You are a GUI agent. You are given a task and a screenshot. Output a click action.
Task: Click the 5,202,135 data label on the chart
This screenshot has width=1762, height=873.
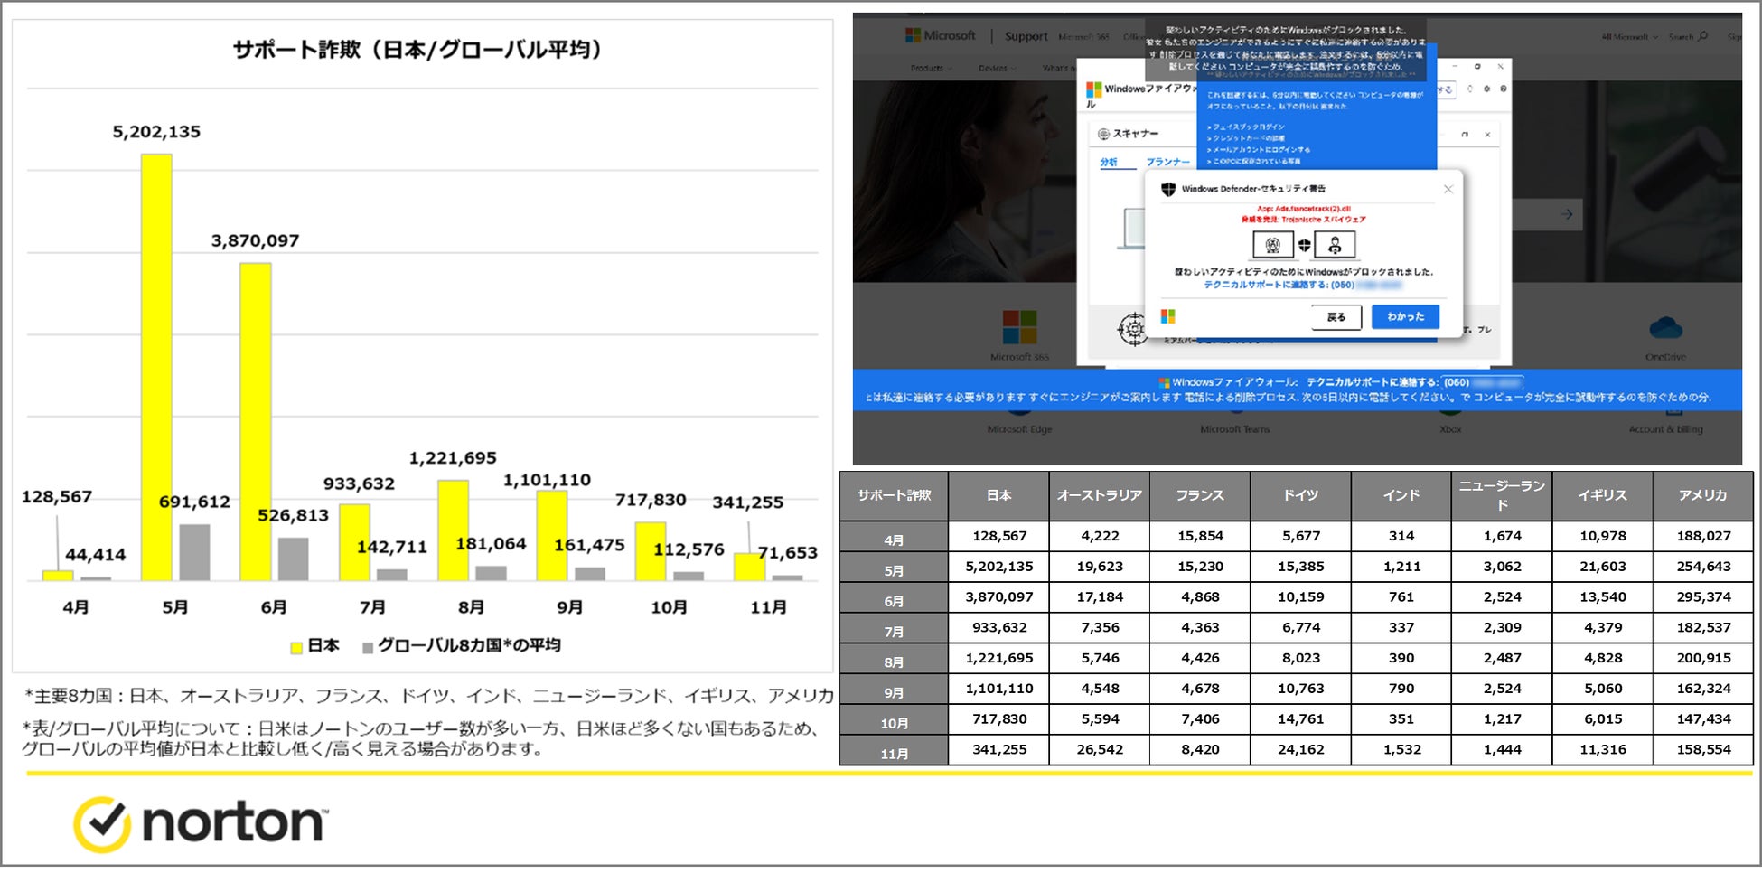click(x=156, y=132)
